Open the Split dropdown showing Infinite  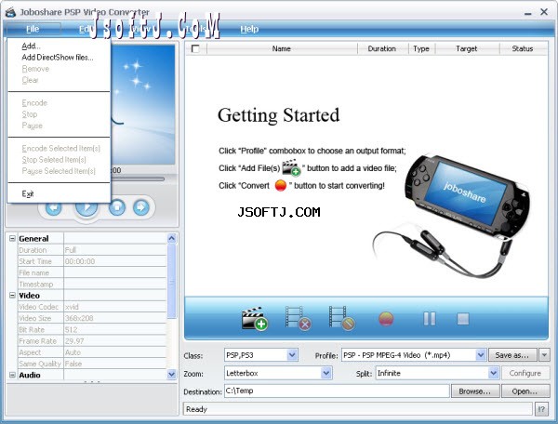click(493, 373)
